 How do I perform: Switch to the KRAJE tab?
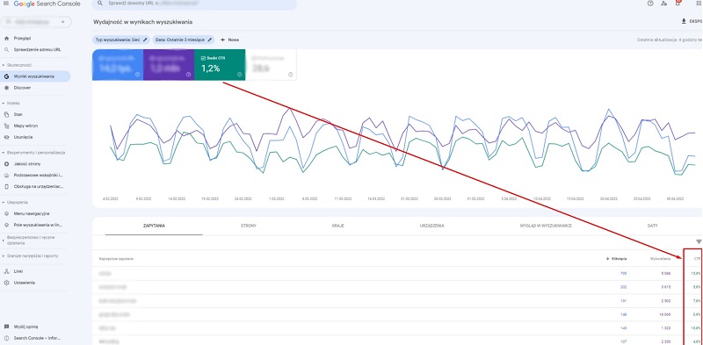pos(338,226)
